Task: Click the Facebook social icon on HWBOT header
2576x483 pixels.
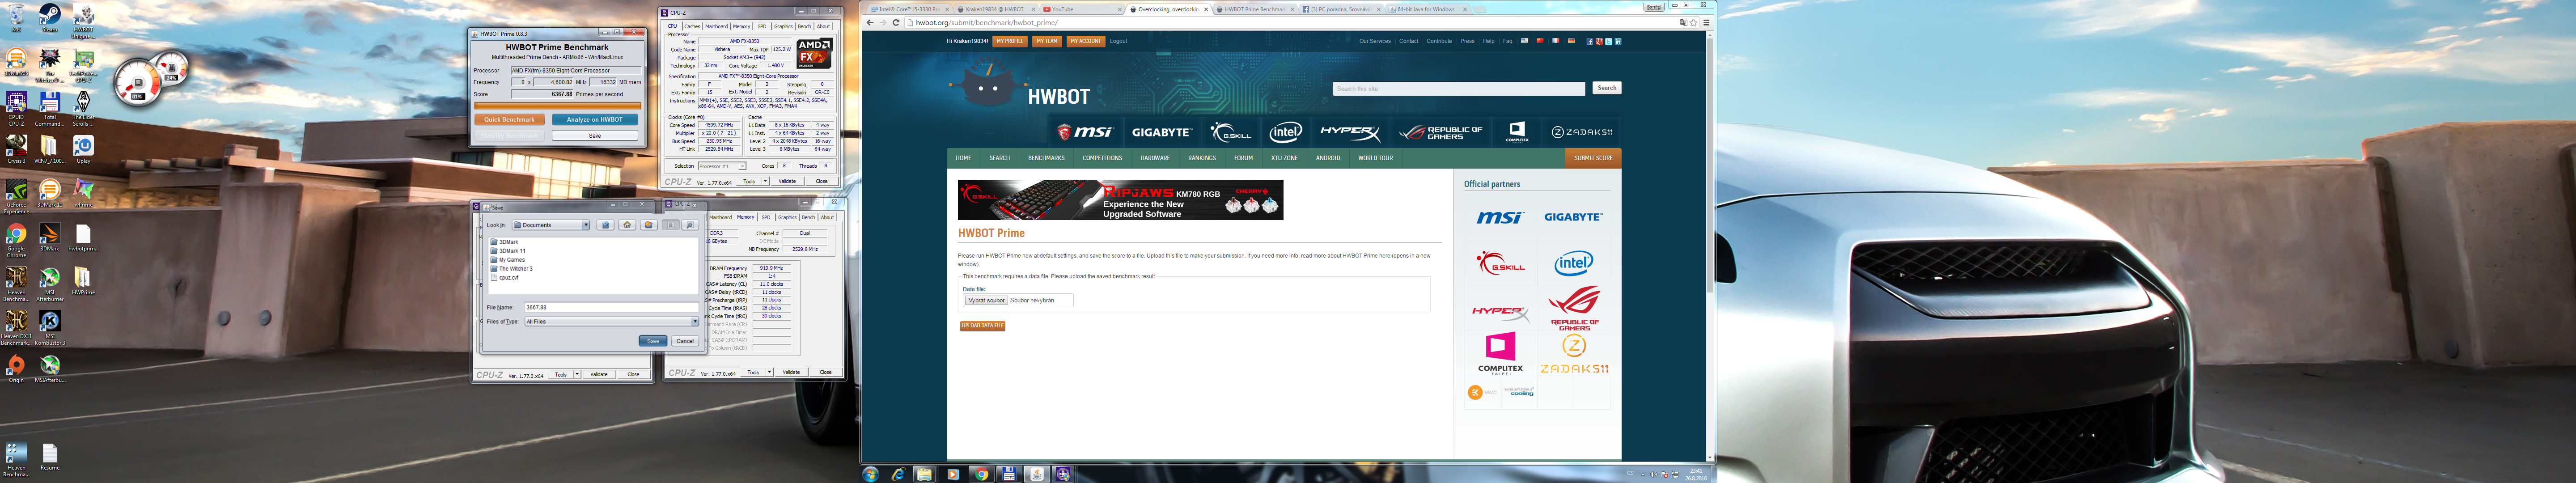Action: click(x=1590, y=41)
